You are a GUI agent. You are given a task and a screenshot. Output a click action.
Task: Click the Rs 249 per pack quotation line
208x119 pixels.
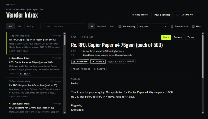(103, 97)
